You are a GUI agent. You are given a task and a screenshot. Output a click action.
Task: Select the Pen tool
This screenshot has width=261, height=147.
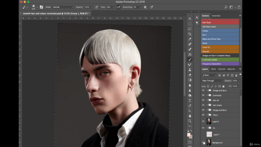pyautogui.click(x=190, y=106)
